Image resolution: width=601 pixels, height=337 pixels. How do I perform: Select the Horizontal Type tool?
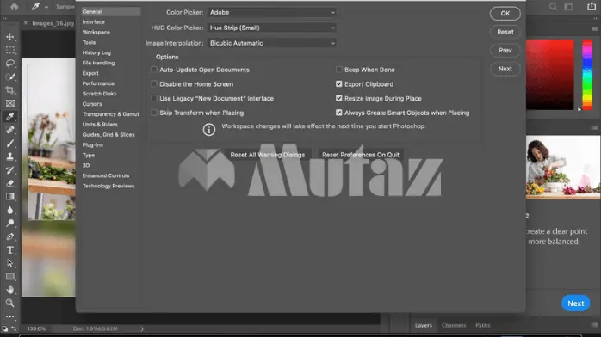click(10, 250)
